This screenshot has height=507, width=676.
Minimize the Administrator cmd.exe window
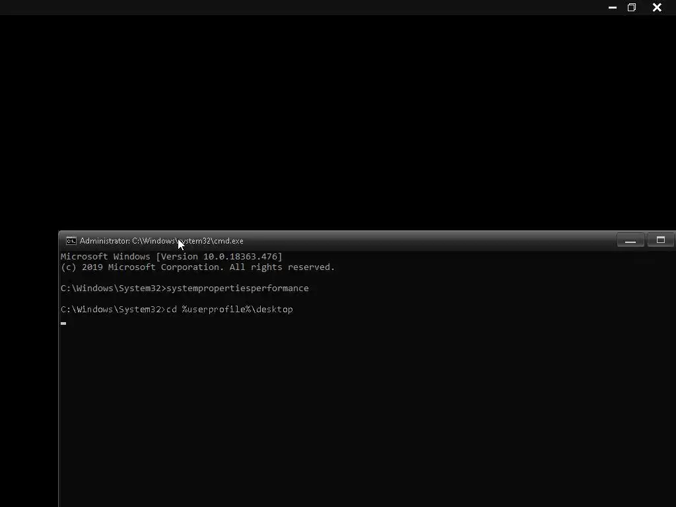click(630, 240)
